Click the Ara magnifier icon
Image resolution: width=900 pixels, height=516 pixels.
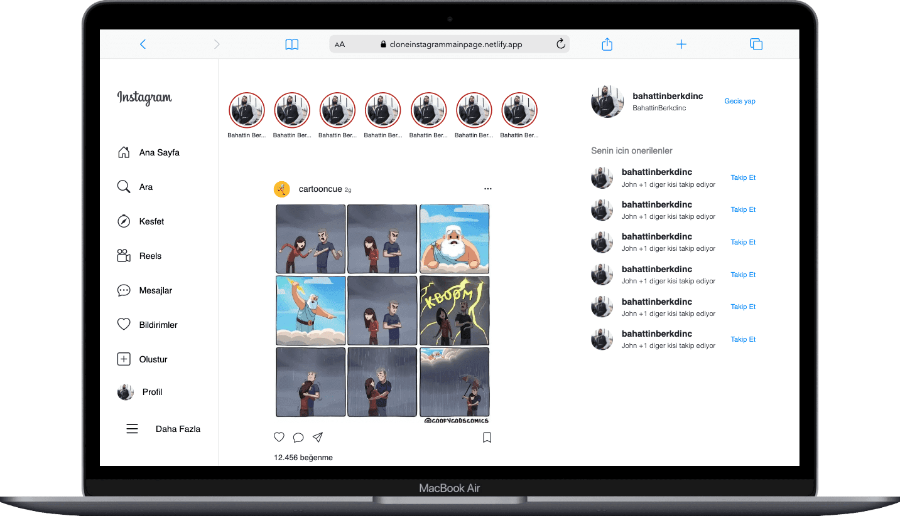(x=124, y=187)
